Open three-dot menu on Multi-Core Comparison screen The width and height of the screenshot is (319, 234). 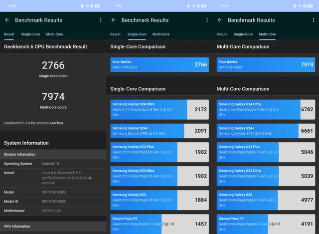point(313,20)
